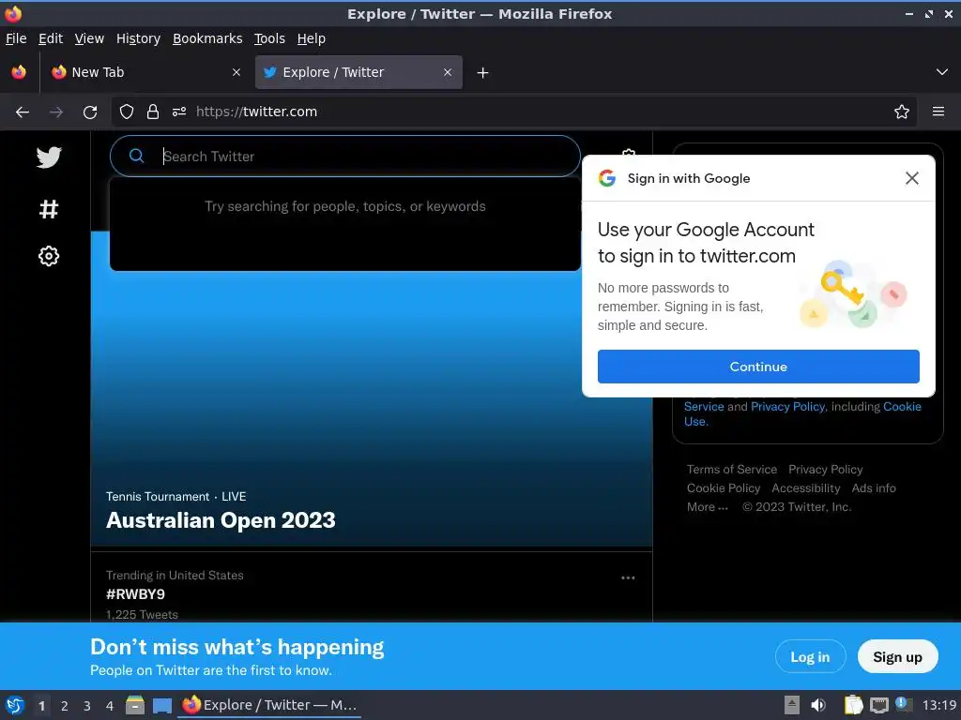Click the network monitor tray icon

(878, 705)
